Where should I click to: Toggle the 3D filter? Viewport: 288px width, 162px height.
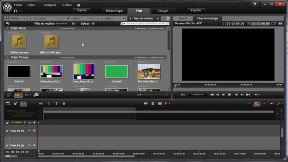[73, 23]
